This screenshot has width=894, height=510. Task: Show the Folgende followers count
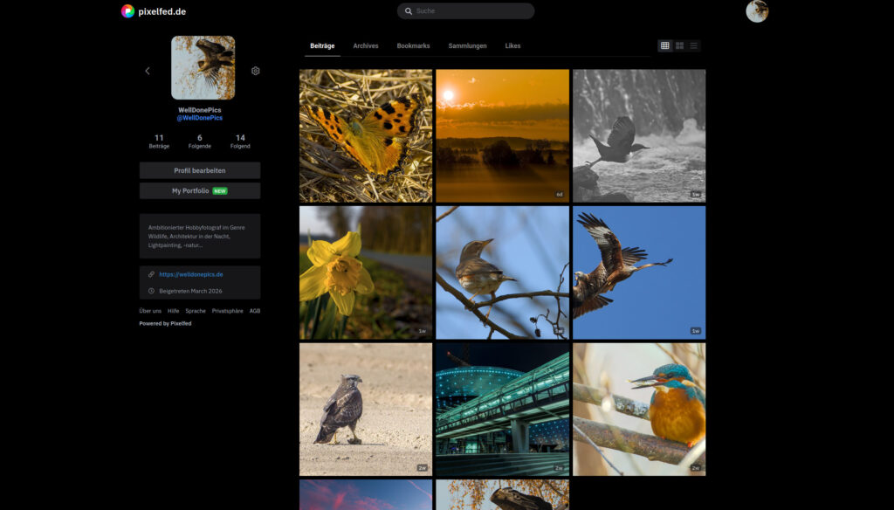click(200, 141)
